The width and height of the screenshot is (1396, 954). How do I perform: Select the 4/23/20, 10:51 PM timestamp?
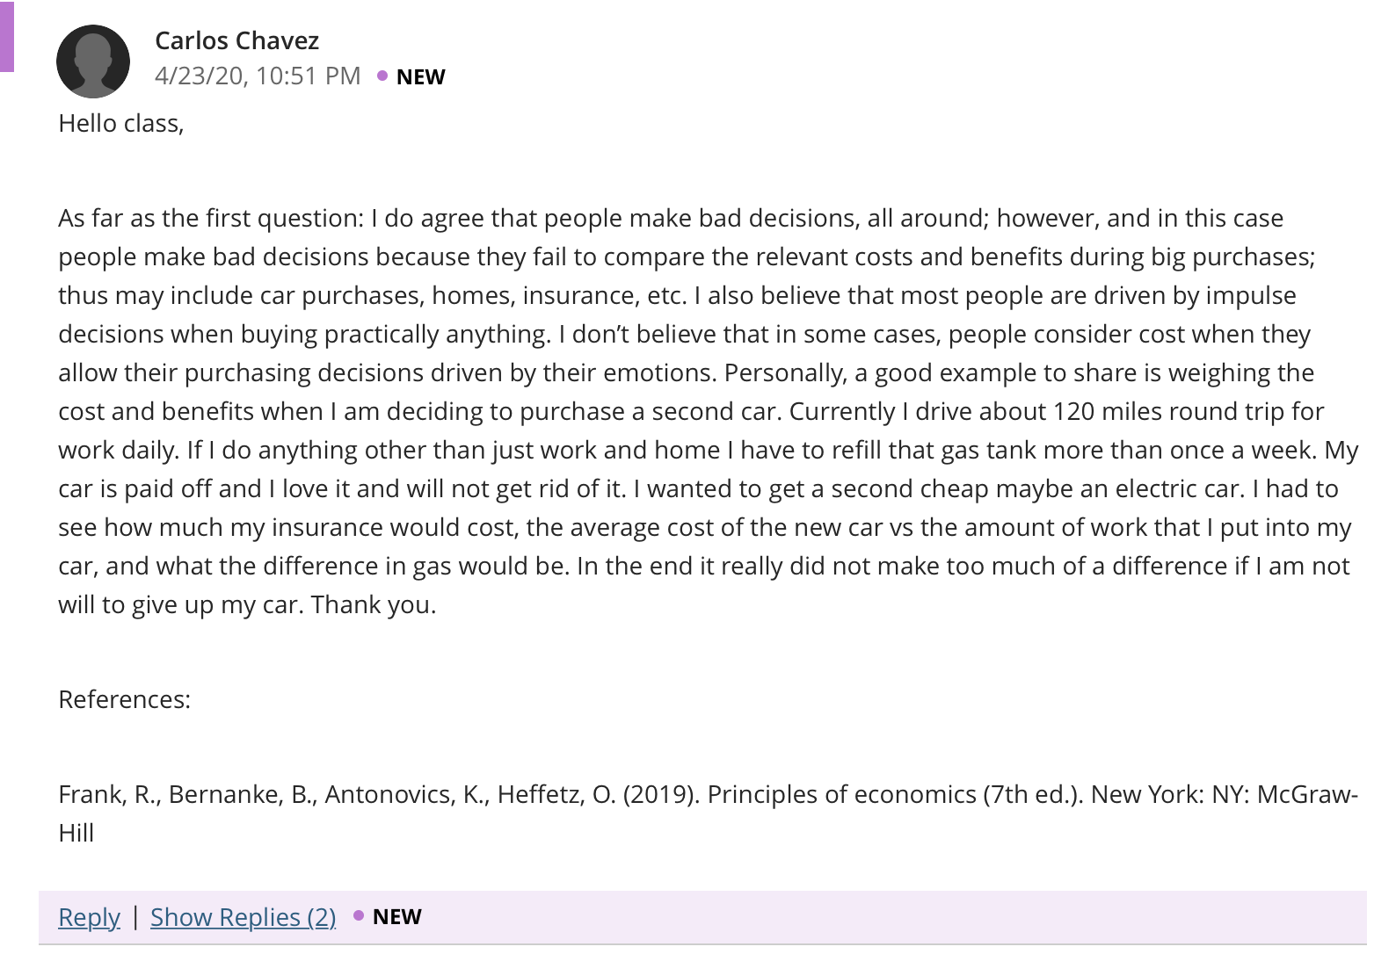(x=258, y=76)
